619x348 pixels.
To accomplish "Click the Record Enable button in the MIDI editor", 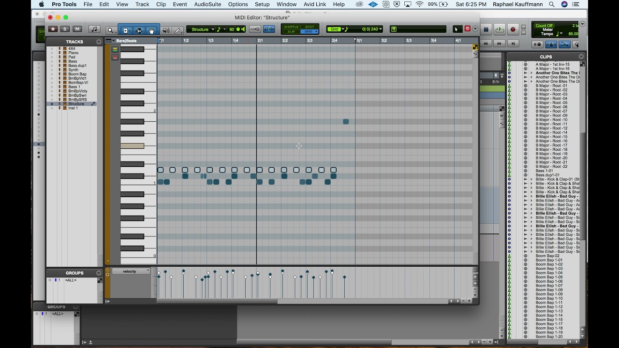I will click(53, 29).
